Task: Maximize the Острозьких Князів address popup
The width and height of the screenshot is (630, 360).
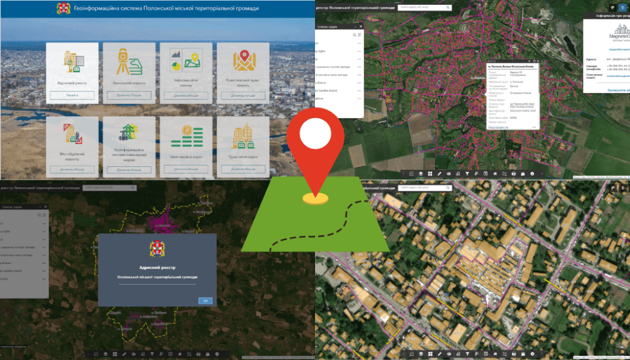Action: pyautogui.click(x=534, y=61)
